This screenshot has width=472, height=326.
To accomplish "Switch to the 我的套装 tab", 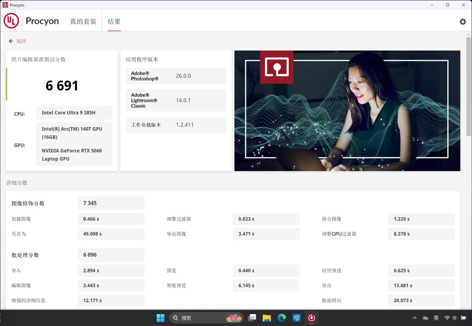I will click(x=83, y=21).
